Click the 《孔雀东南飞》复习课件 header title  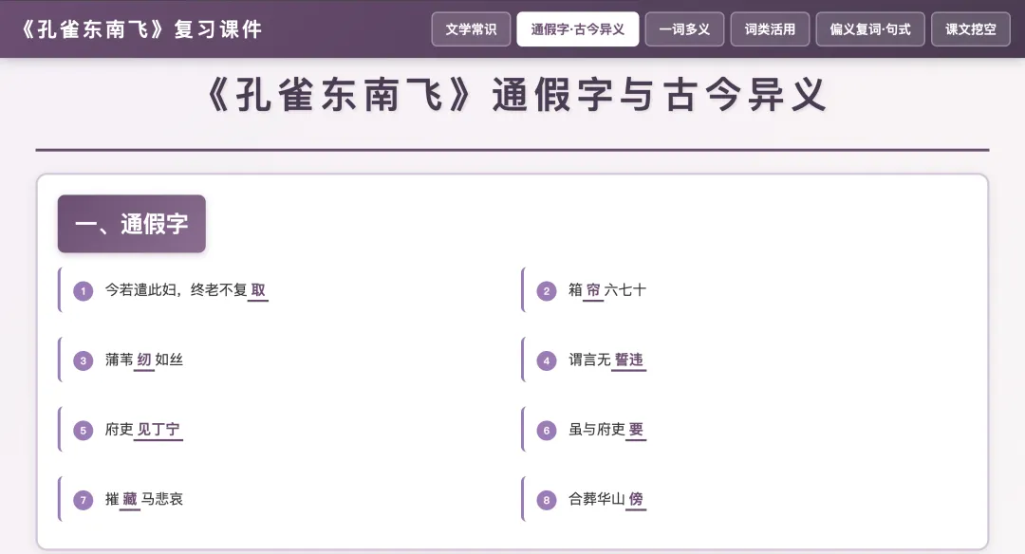141,29
